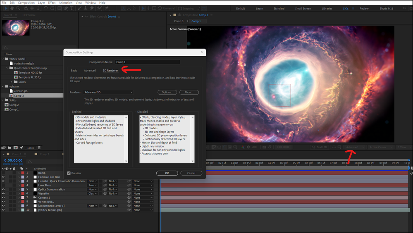Select the Rotation tool in the toolbar
413x233 pixels.
pos(46,8)
